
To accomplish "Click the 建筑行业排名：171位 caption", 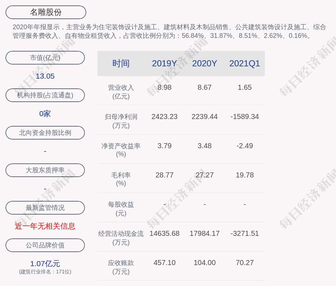I will [45, 272].
